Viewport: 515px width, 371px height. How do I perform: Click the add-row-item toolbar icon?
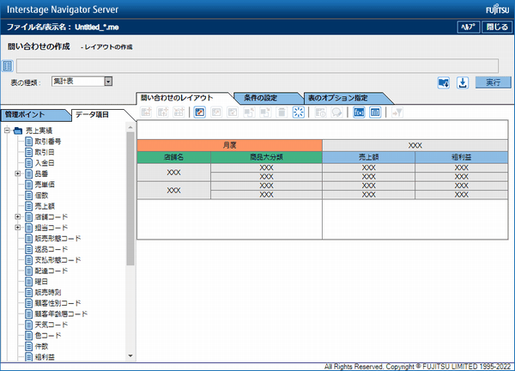point(146,113)
